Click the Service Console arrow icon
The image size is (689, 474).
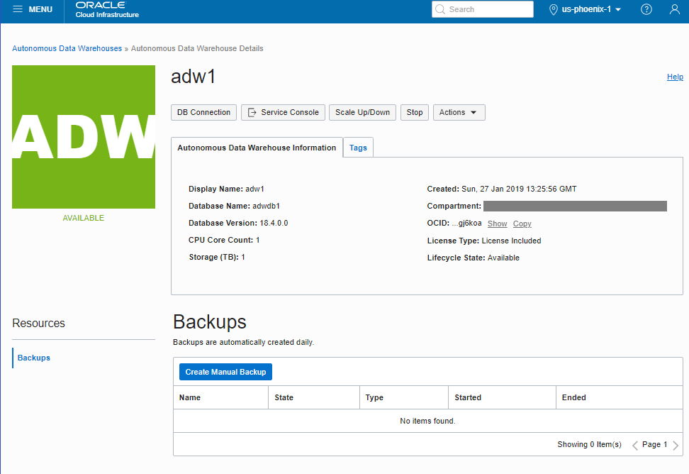coord(252,112)
